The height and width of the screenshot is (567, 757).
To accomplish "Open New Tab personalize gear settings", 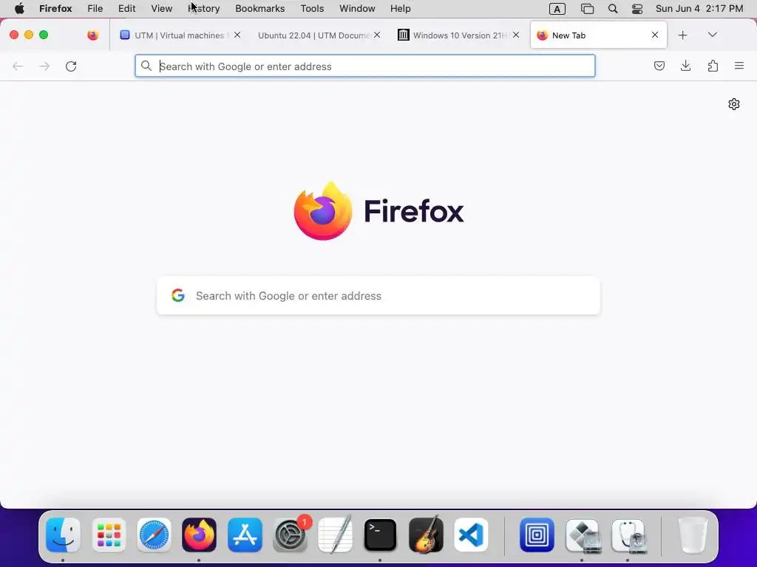I will (x=734, y=104).
